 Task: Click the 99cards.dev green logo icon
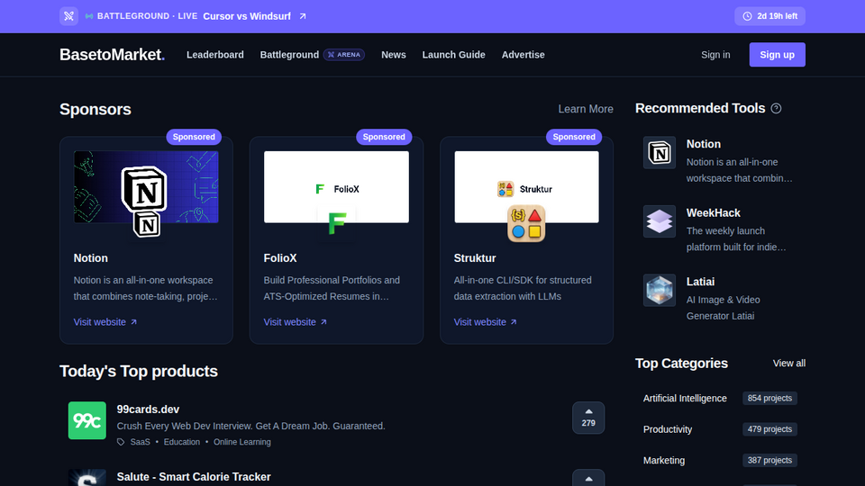click(87, 420)
